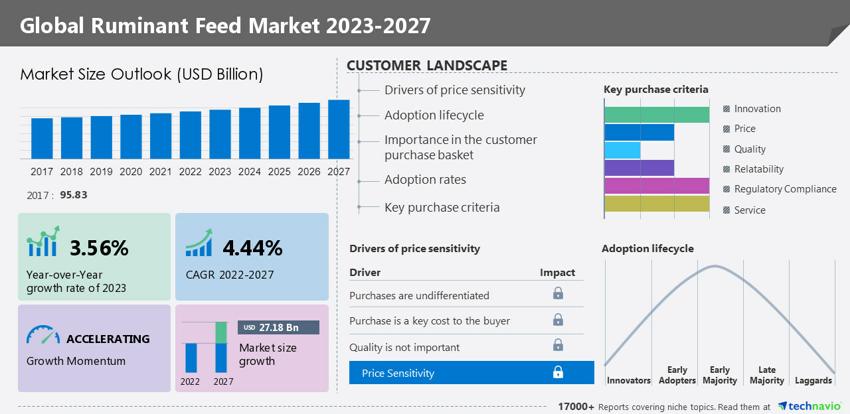Click the 2027 bar in Market Size chart
The height and width of the screenshot is (414, 850).
339,129
